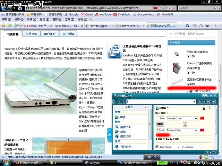Open the VivaMusic bookmark
This screenshot has height=166, width=222.
tap(122, 15)
